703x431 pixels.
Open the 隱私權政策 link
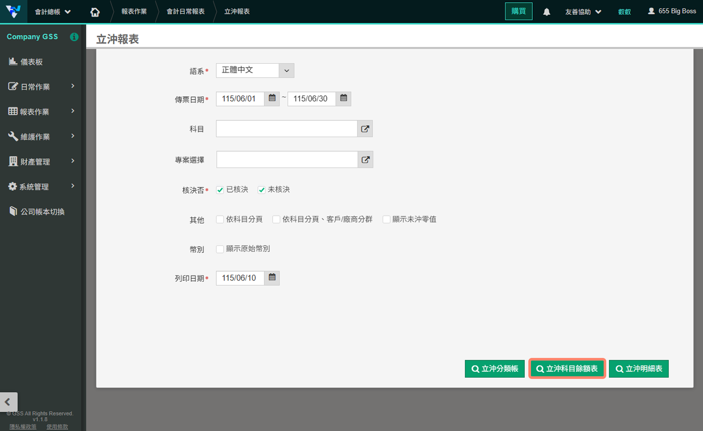point(23,427)
